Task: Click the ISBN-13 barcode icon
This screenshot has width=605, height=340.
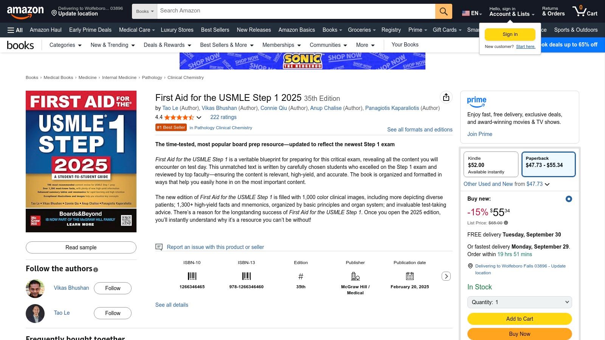Action: (247, 276)
